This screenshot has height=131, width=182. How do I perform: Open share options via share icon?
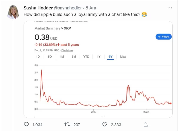coord(146,124)
